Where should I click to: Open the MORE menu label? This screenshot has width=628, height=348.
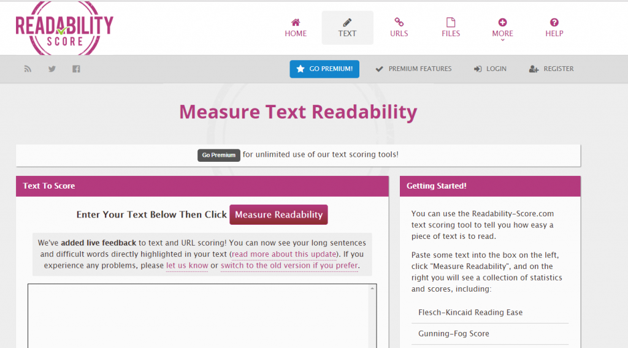pos(502,34)
